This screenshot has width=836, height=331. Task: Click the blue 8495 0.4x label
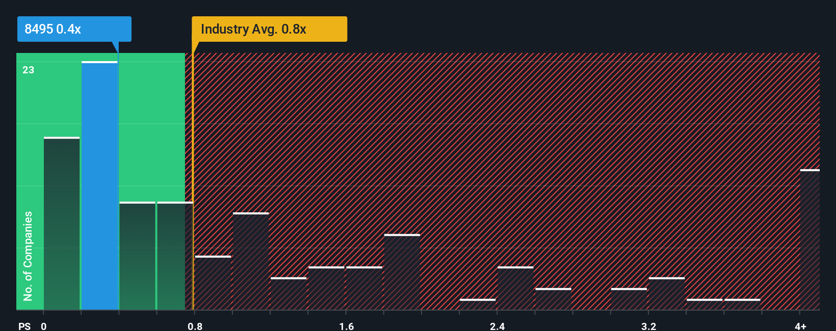click(74, 29)
